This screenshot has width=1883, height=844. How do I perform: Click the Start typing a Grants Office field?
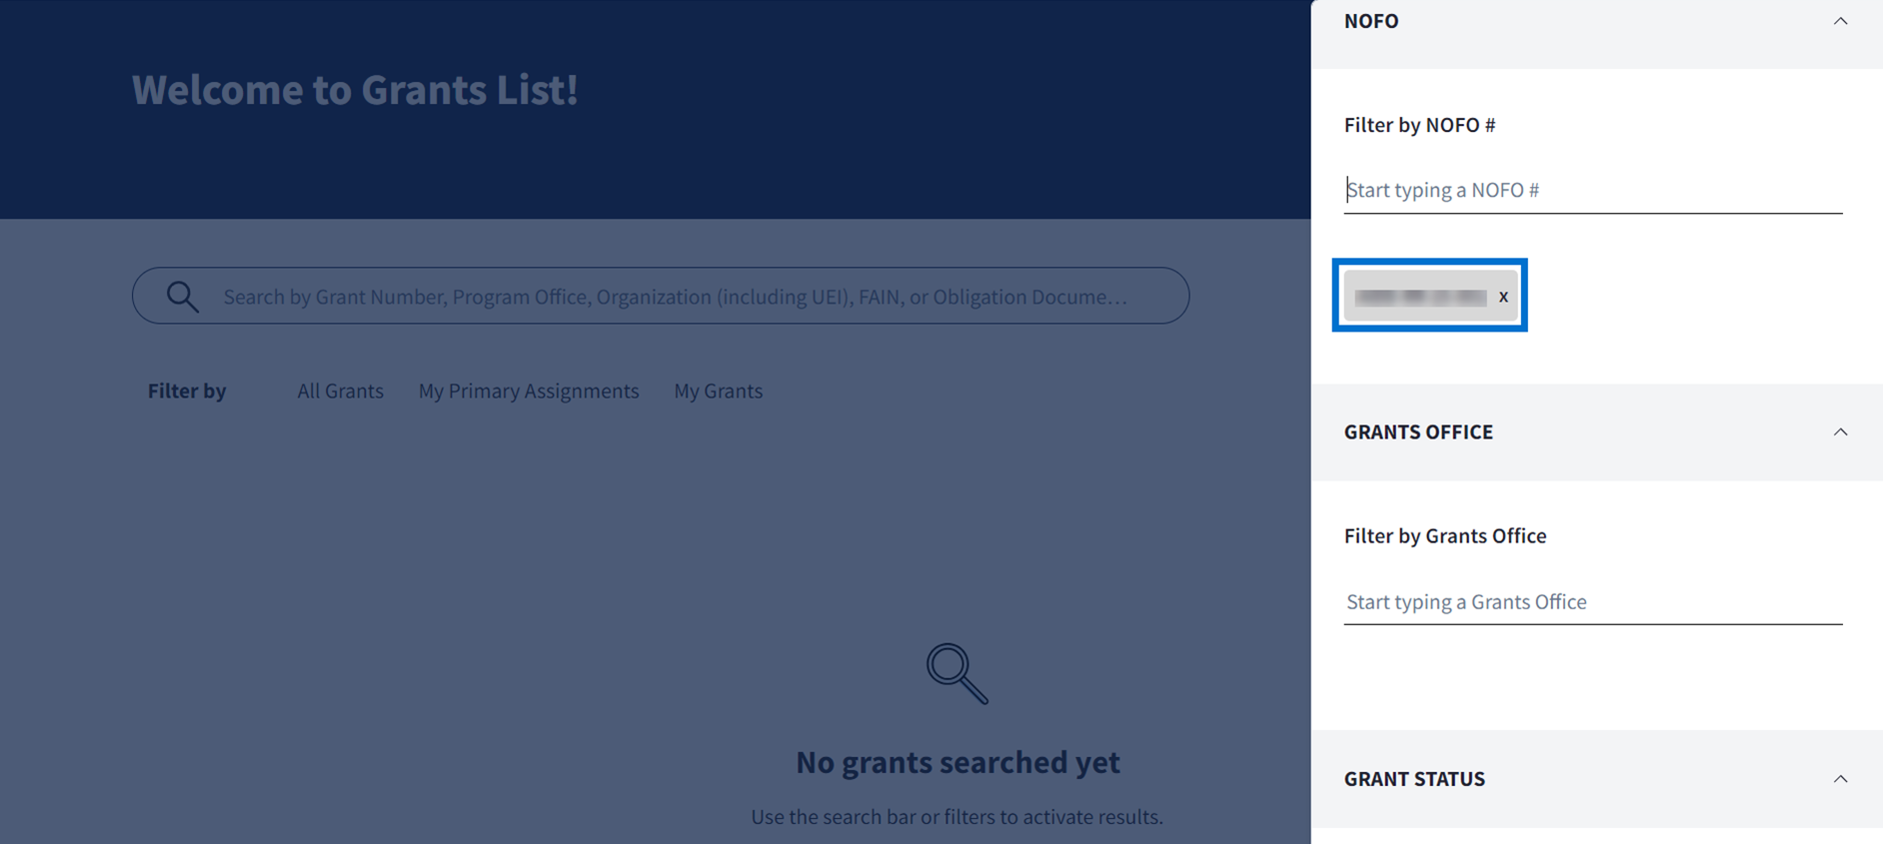[x=1592, y=602]
